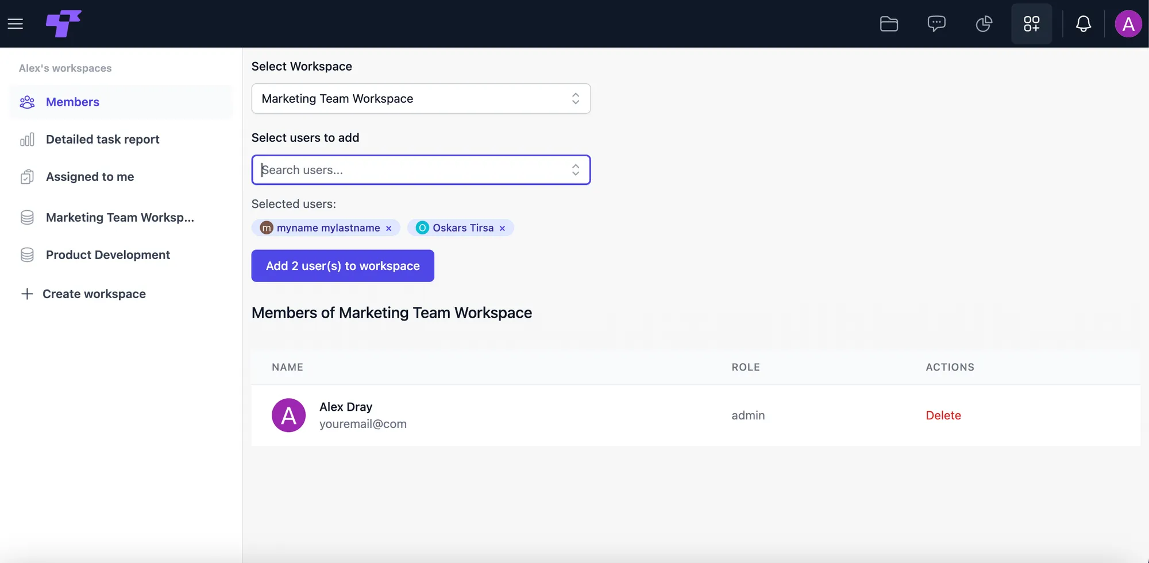Click the Search users dropdown arrows
Viewport: 1149px width, 563px height.
tap(576, 169)
